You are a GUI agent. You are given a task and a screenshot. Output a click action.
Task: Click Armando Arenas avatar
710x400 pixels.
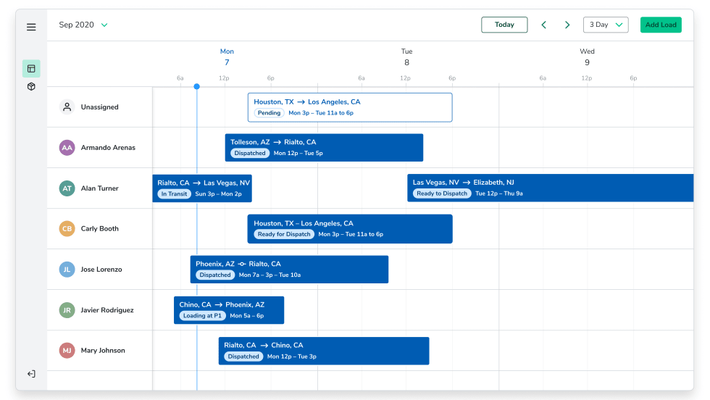[67, 148]
